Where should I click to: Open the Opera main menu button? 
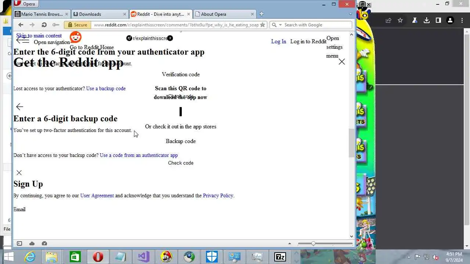25,4
